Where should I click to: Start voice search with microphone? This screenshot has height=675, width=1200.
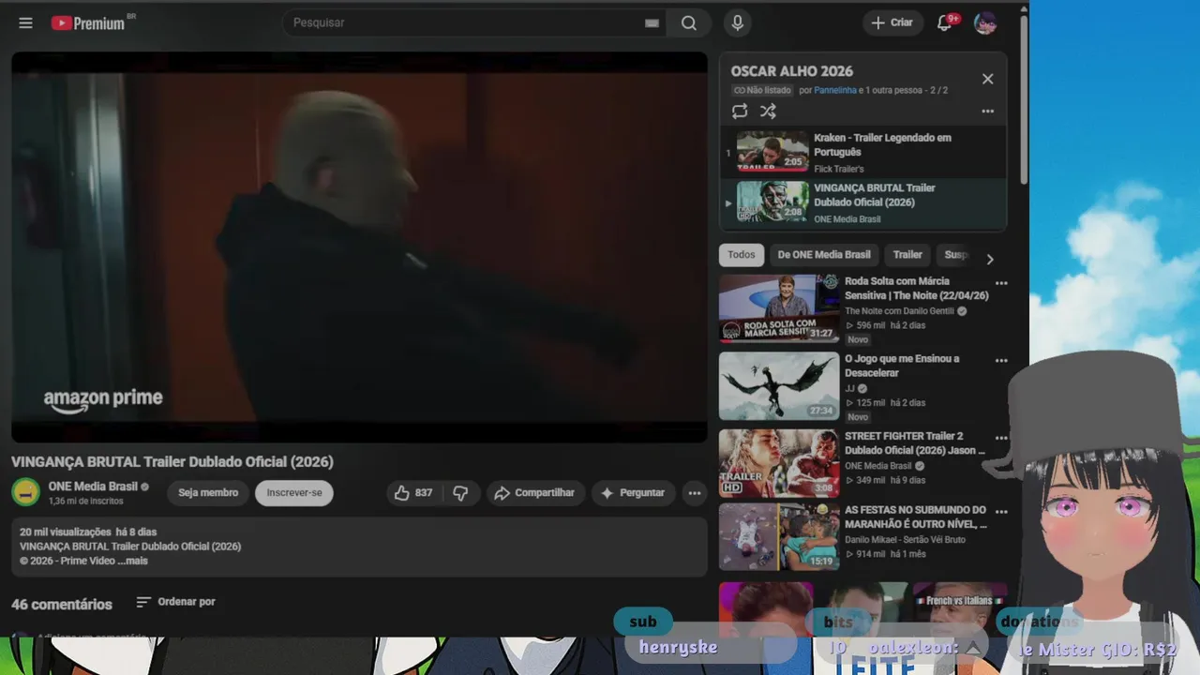point(738,23)
